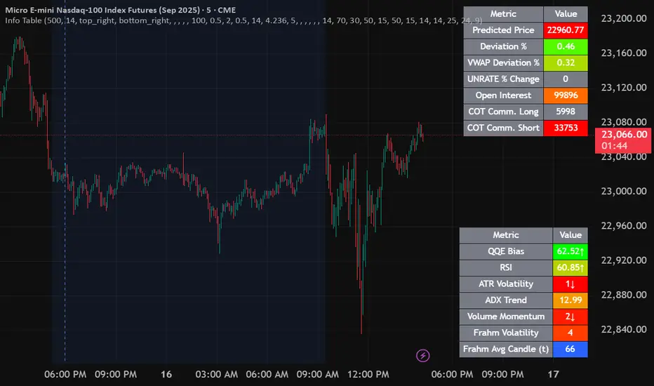Click the ADX Trend value 12.99
The width and height of the screenshot is (654, 386).
[570, 300]
